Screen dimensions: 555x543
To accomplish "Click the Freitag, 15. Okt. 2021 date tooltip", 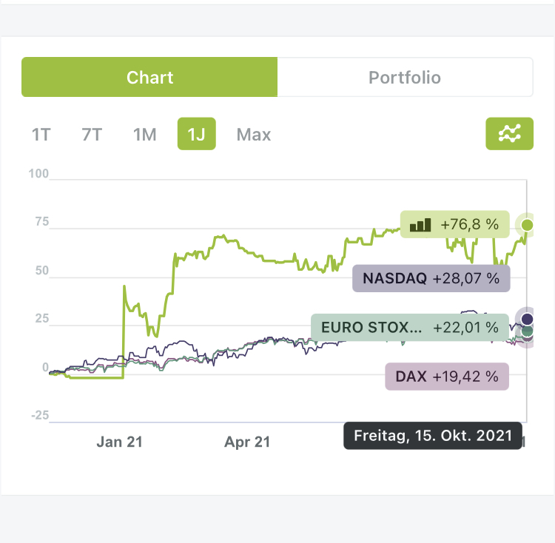I will click(433, 436).
